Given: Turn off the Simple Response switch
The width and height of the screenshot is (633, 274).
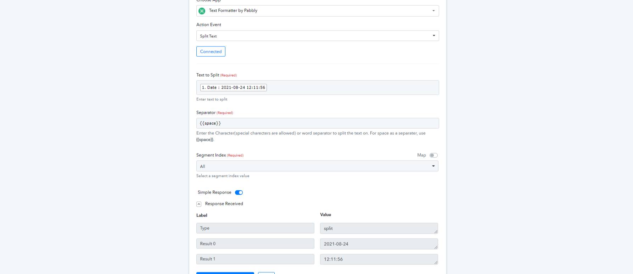Looking at the screenshot, I should pos(239,192).
